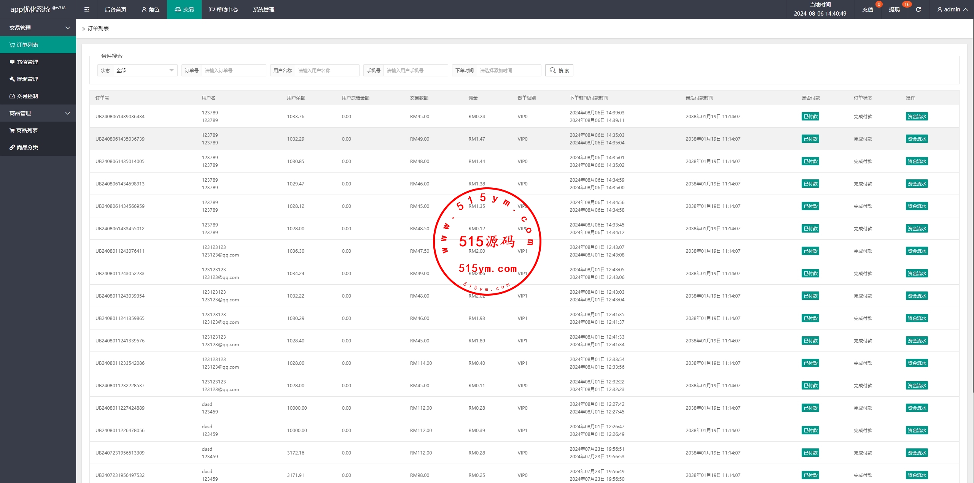Click the 订单号 input field
Image resolution: width=974 pixels, height=483 pixels.
coord(233,70)
